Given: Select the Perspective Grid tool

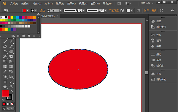Looking at the screenshot, I should [11, 61].
